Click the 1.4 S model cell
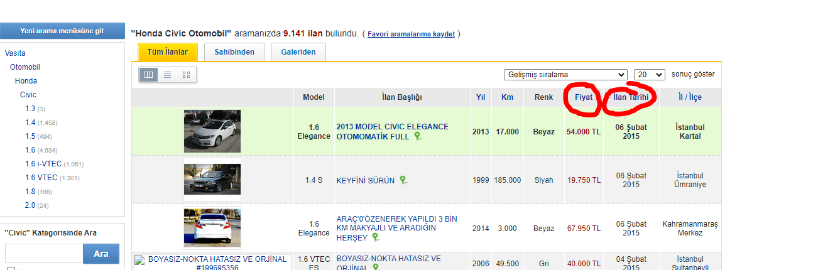This screenshot has width=818, height=270. click(314, 180)
